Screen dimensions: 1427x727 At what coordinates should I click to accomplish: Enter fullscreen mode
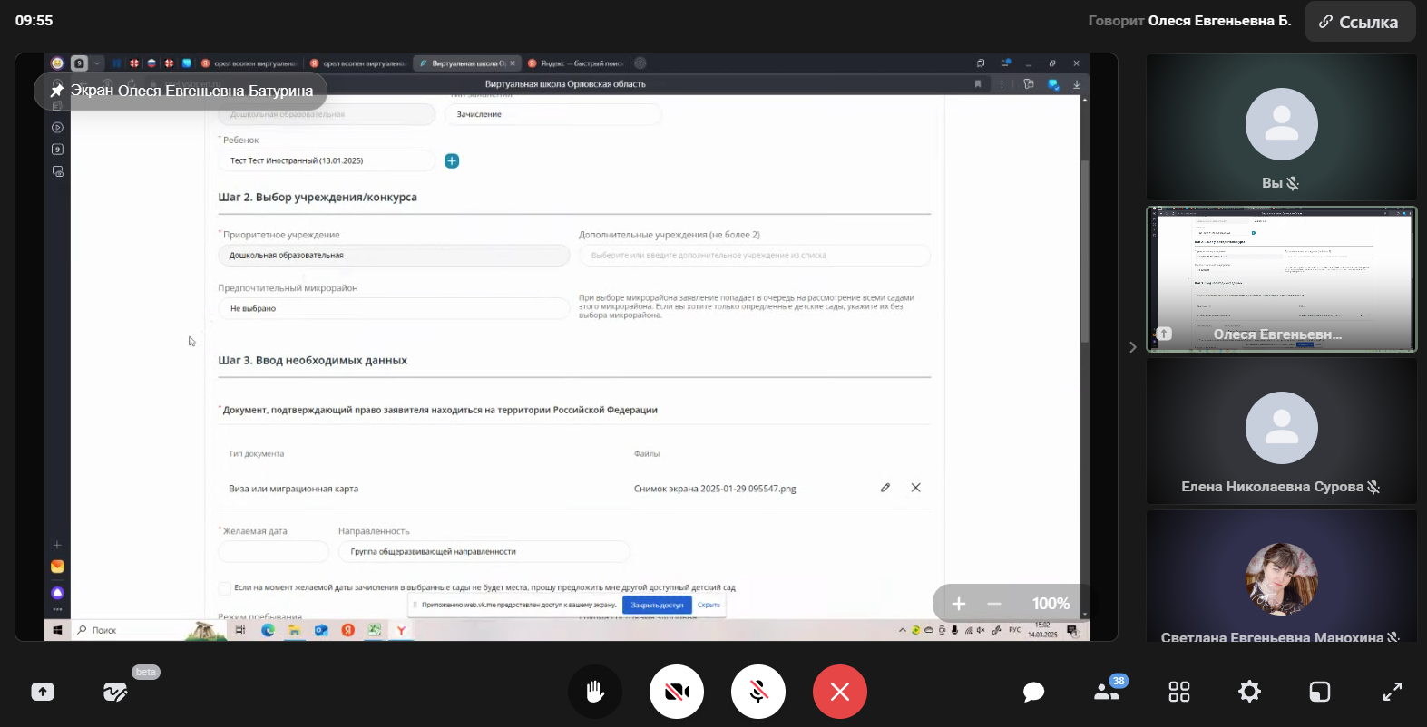coord(1392,692)
